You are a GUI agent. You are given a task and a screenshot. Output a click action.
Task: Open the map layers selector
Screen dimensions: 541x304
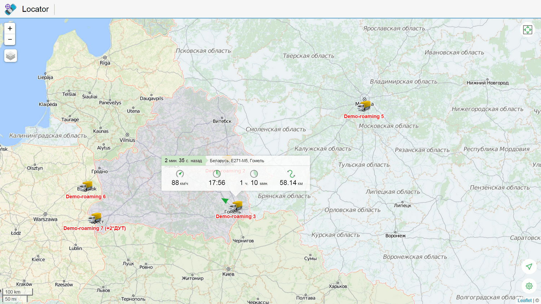(10, 56)
